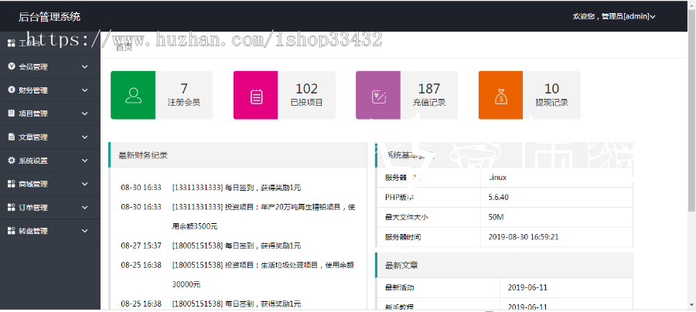Click the purple recharge records yen icon
Screen dimensions: 696x312
coord(379,97)
